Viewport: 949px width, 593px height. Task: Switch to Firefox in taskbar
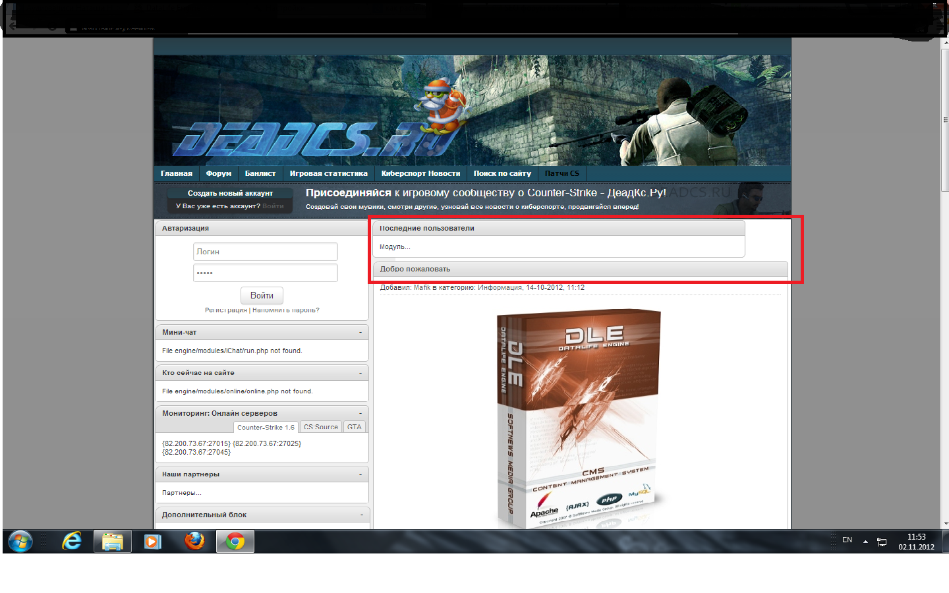pyautogui.click(x=194, y=542)
